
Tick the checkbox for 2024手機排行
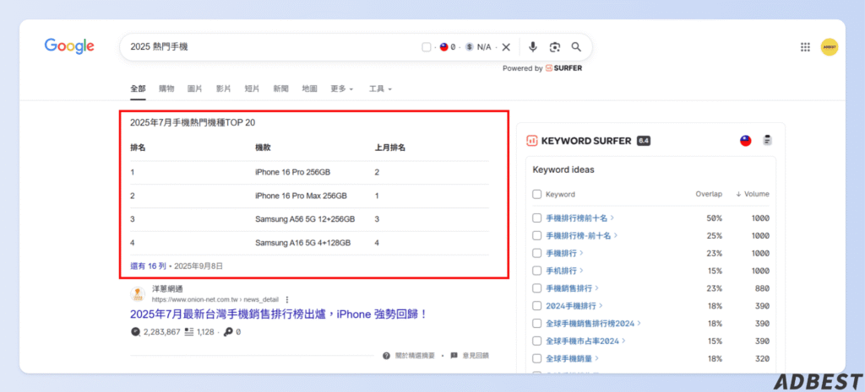pyautogui.click(x=536, y=305)
